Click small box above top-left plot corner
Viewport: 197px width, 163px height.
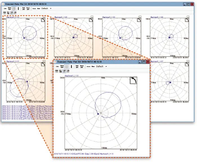(x=44, y=17)
